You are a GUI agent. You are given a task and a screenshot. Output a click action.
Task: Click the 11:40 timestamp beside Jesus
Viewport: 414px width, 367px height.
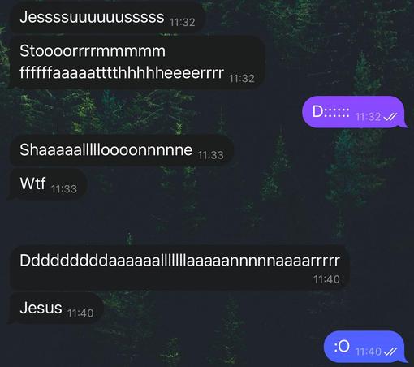(80, 313)
